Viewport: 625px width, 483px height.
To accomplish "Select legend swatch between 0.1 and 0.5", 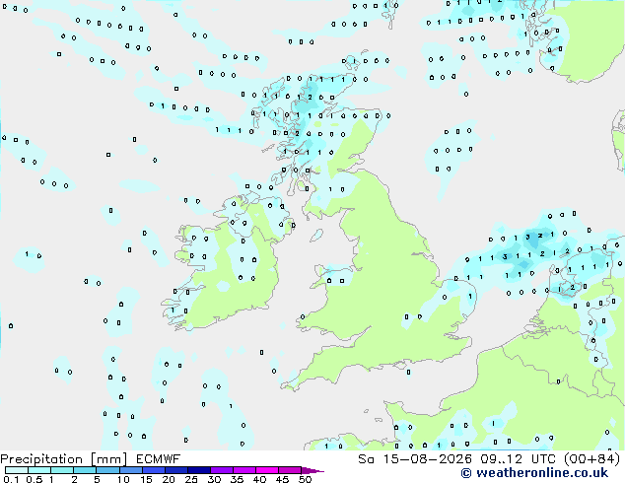I will pos(17,470).
